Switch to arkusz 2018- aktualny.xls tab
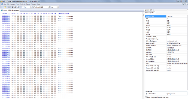The height and width of the screenshot is (99, 188). coord(10,10)
